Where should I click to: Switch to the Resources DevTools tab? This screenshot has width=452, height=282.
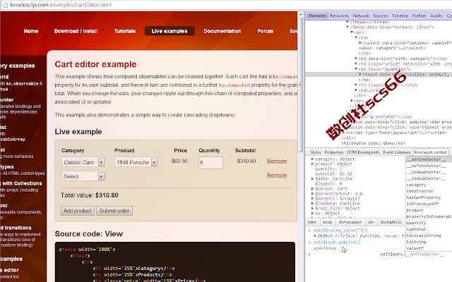(x=339, y=16)
